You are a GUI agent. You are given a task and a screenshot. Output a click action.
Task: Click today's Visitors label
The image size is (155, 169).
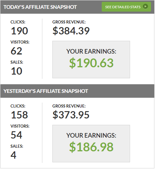point(20,42)
